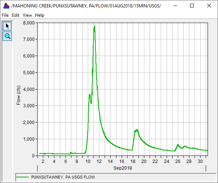Open the File menu
Viewport: 218px width, 183px height.
click(x=5, y=15)
